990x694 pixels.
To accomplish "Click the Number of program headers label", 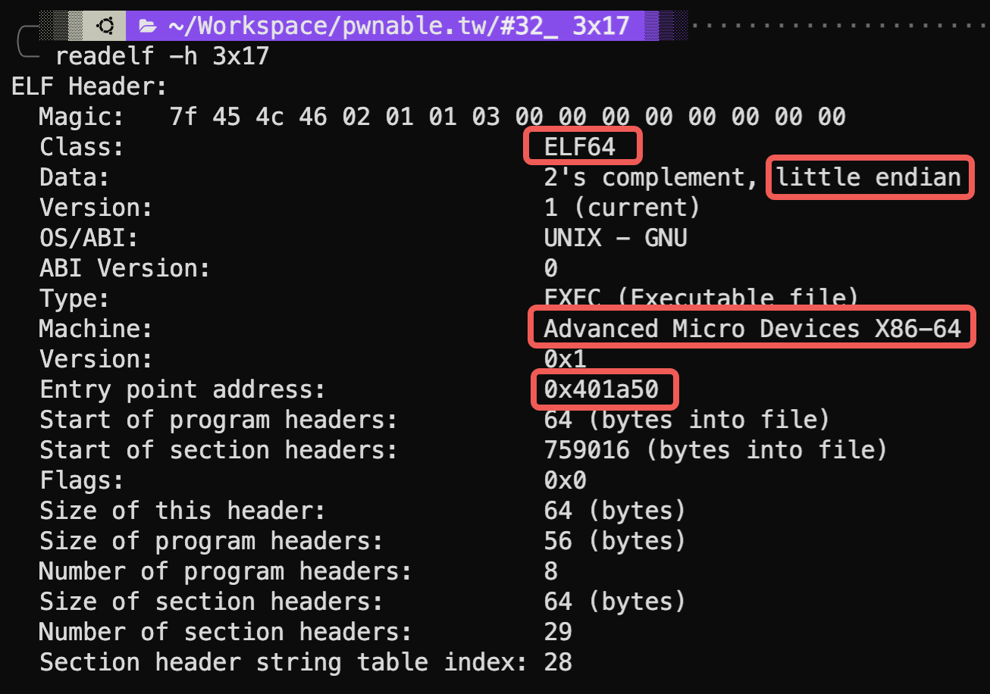I will (x=225, y=571).
